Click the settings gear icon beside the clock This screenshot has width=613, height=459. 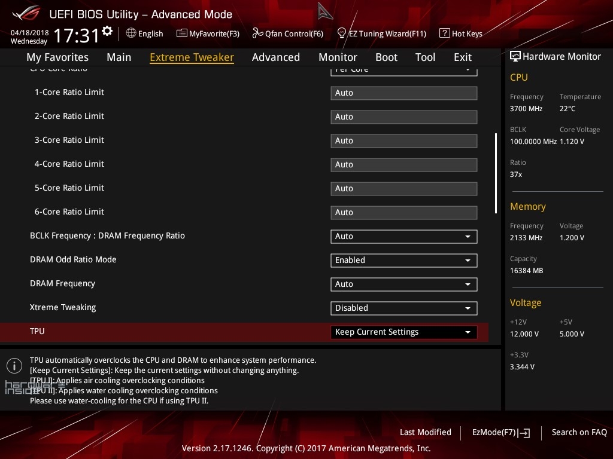(x=107, y=30)
